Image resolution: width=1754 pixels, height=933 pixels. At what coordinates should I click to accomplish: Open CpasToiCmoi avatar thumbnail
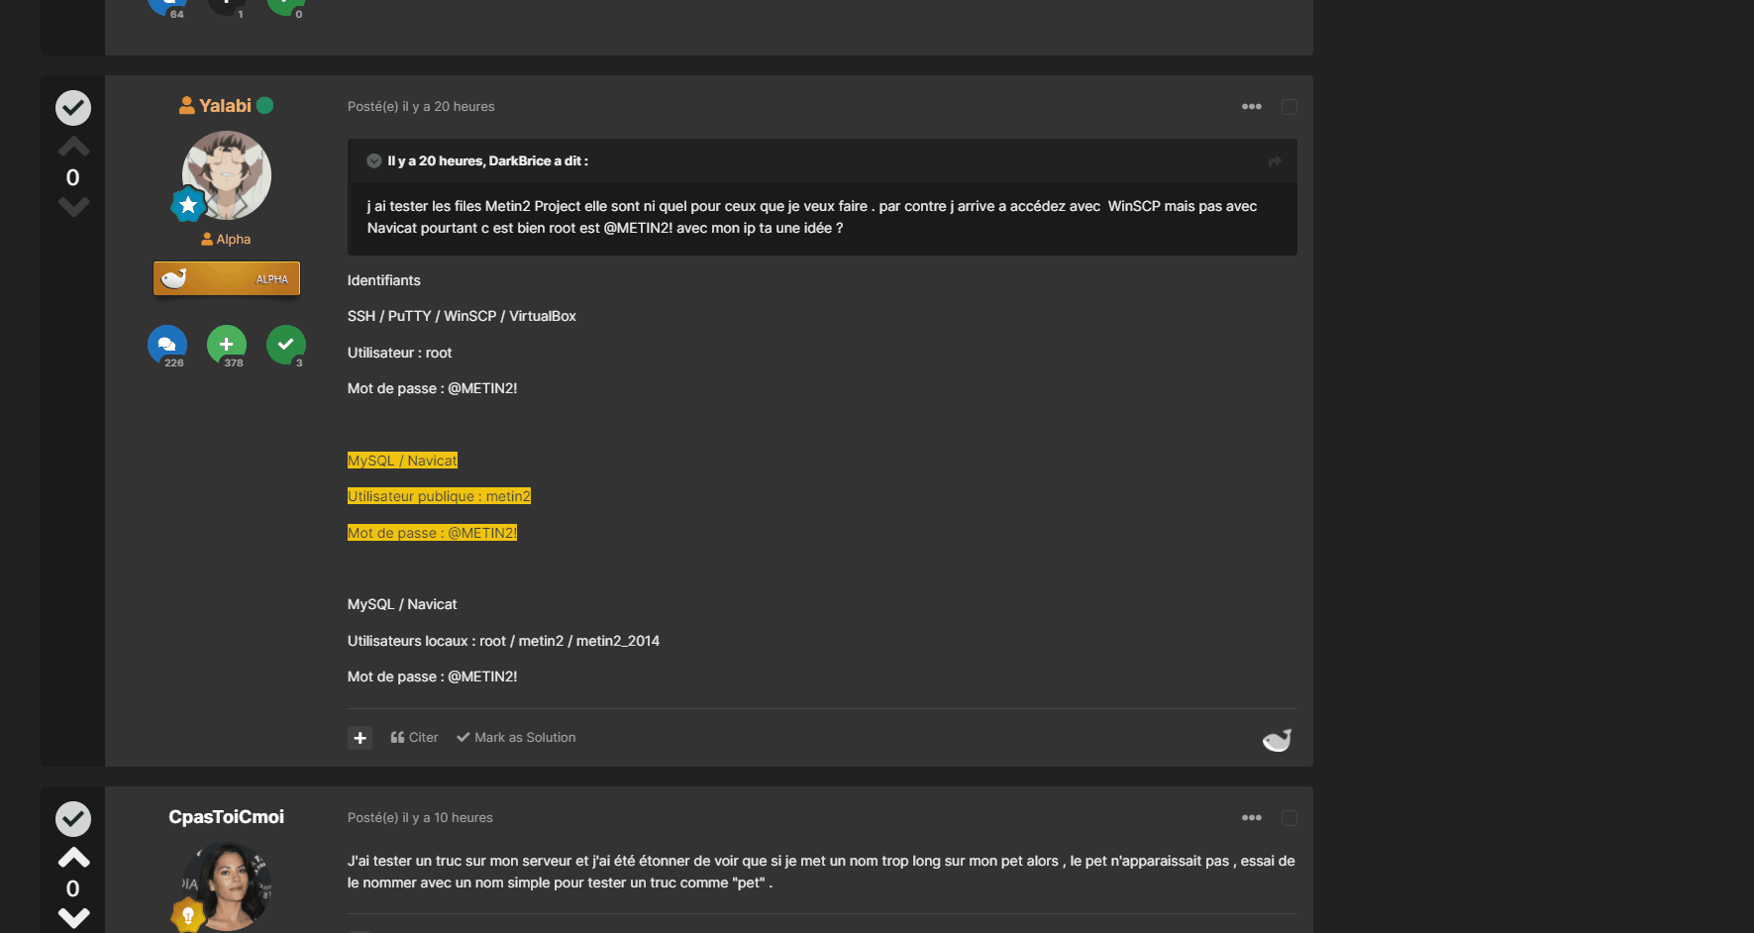click(x=227, y=886)
